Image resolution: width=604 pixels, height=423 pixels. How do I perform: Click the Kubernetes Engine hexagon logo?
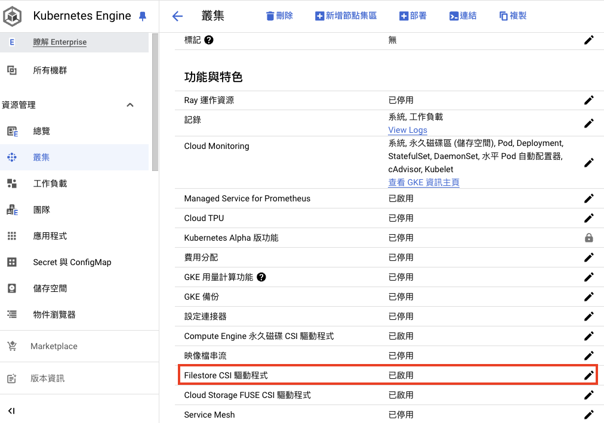pyautogui.click(x=13, y=16)
